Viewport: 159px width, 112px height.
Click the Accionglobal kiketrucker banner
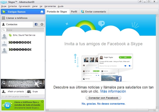pyautogui.click(x=23, y=84)
